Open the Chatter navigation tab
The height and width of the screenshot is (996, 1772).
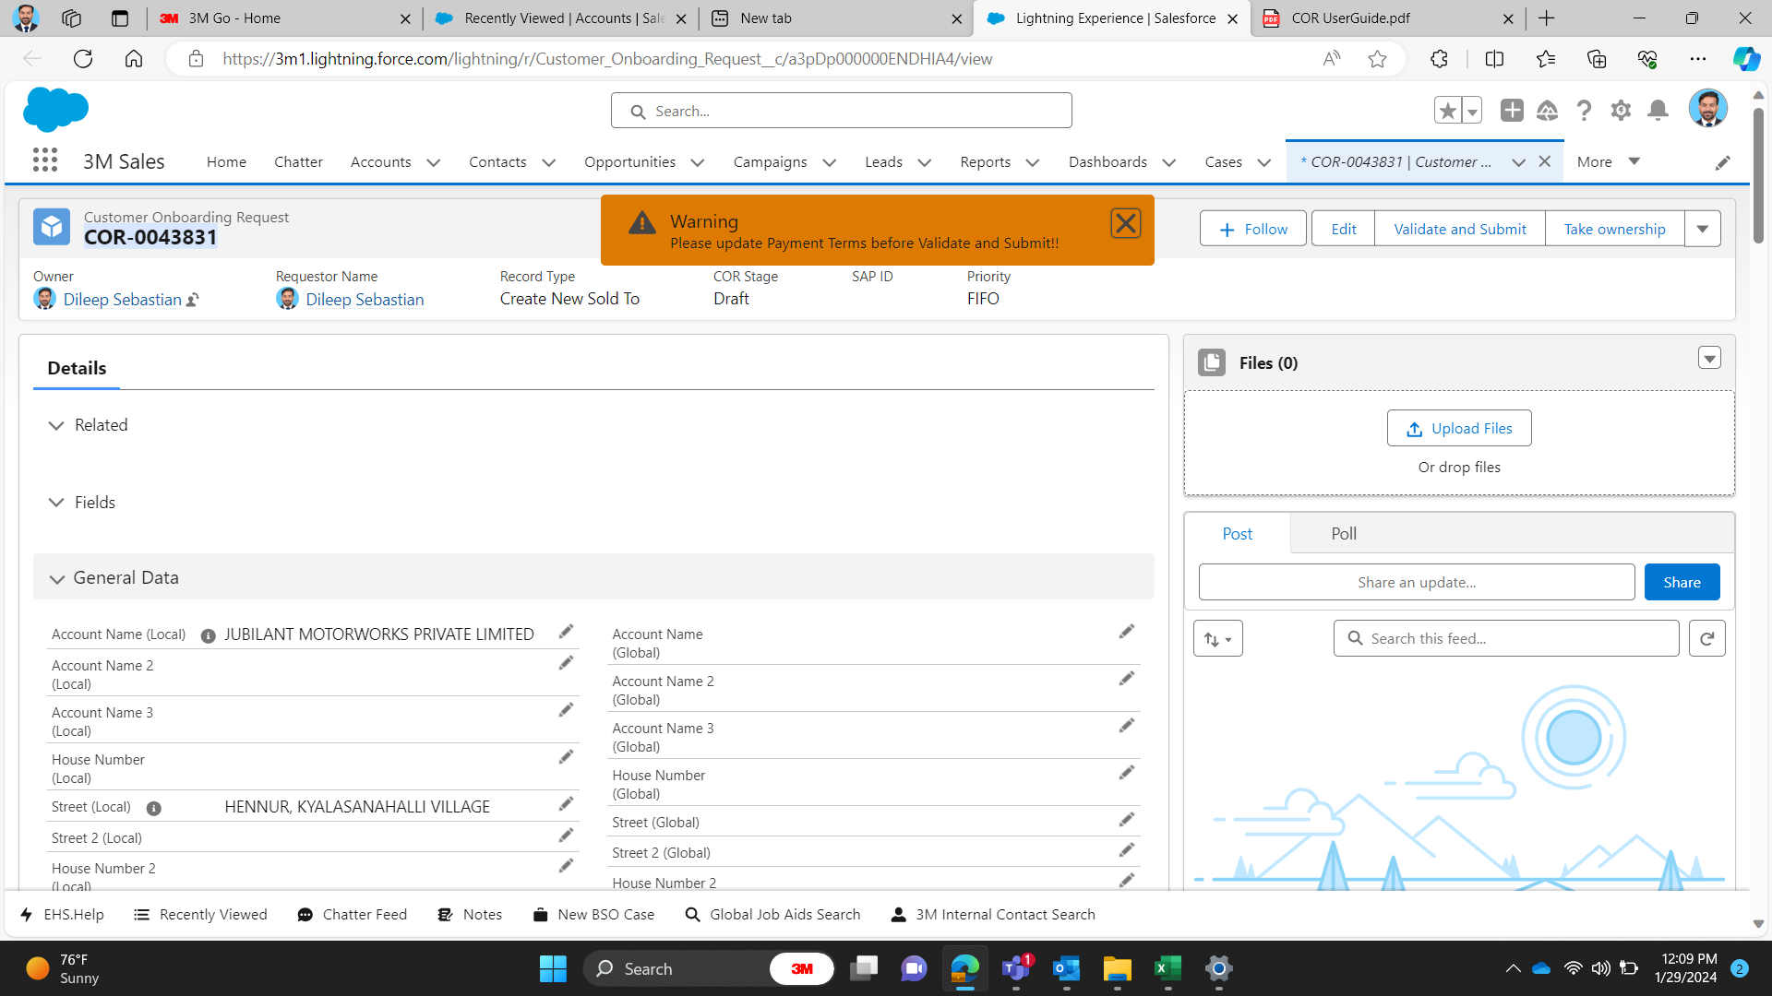298,161
